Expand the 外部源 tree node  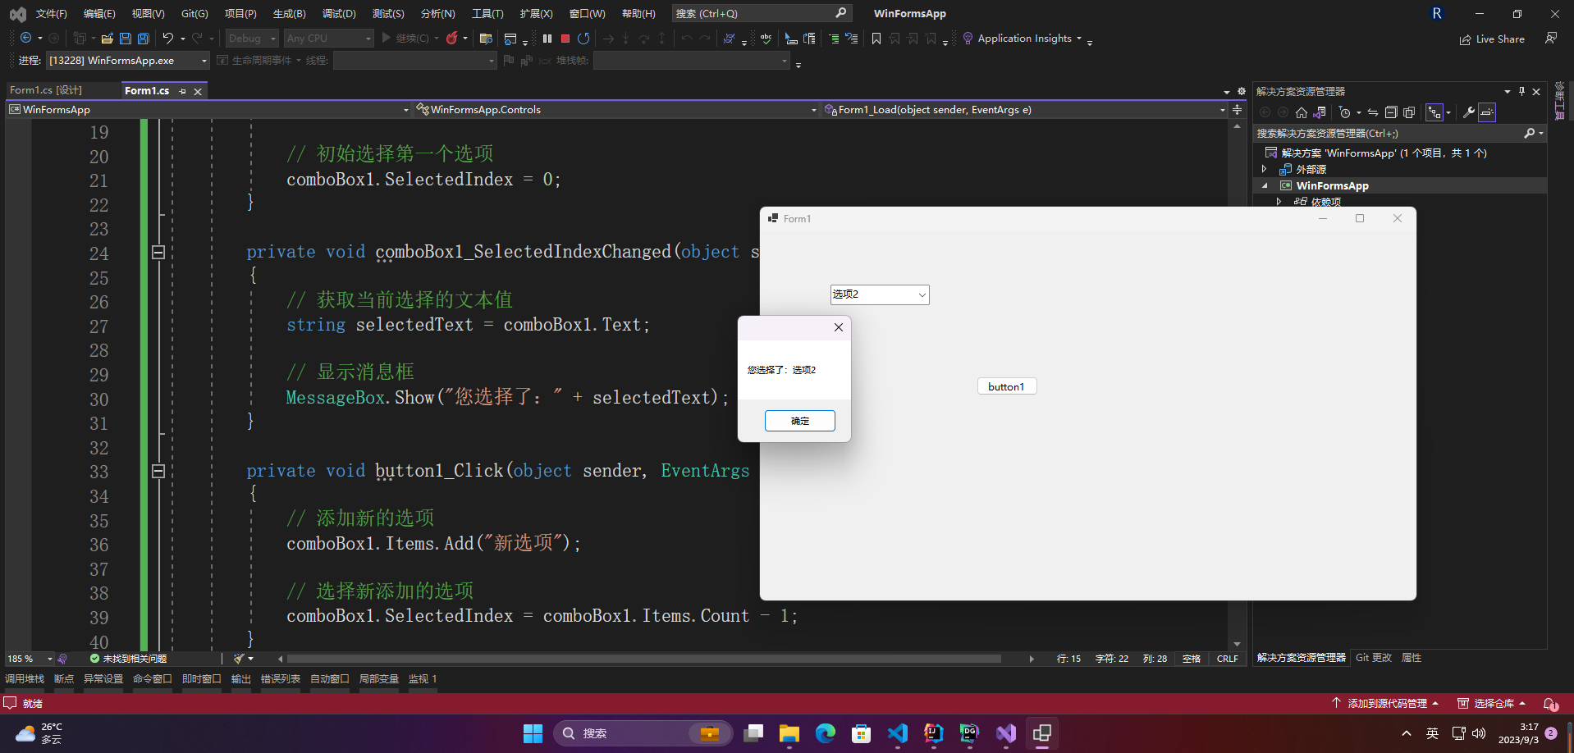[x=1265, y=169]
